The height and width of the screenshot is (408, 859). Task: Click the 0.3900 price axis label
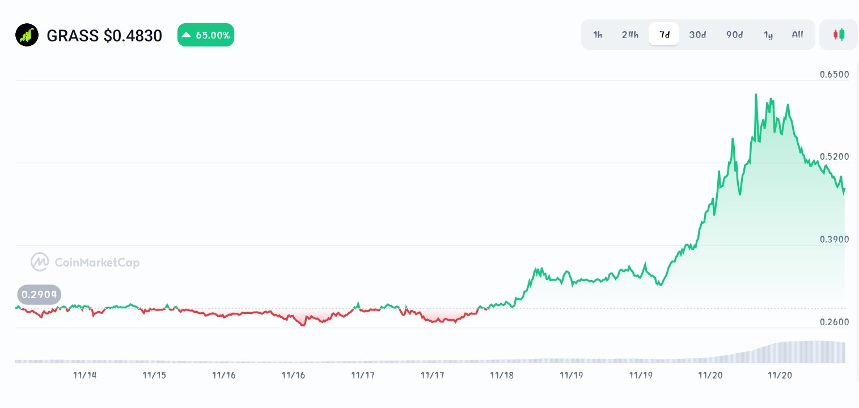834,239
